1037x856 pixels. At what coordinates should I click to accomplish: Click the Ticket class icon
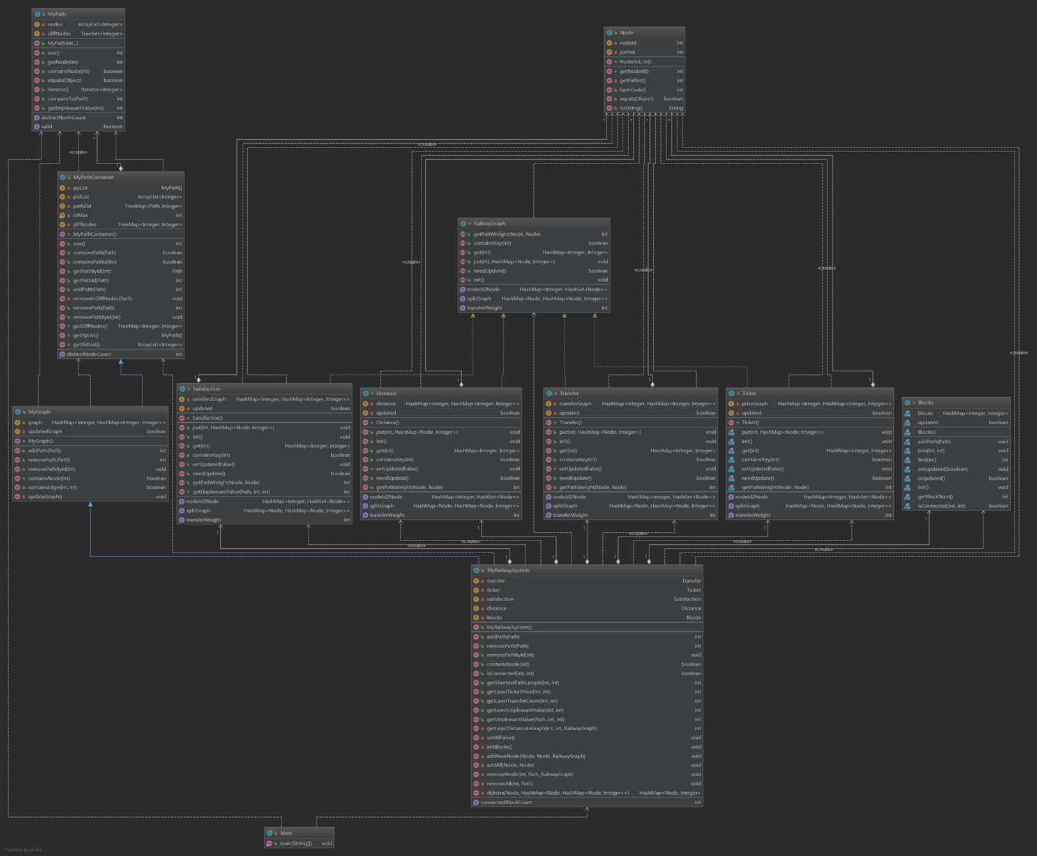(731, 394)
